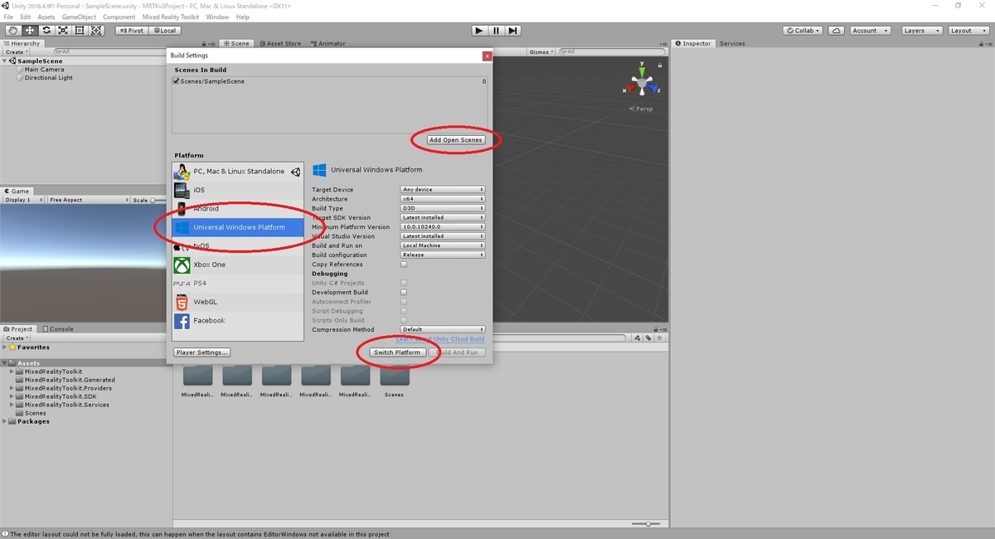Screen dimensions: 995x539
Task: Open the Gizmos dropdown in Scene view
Action: click(541, 52)
